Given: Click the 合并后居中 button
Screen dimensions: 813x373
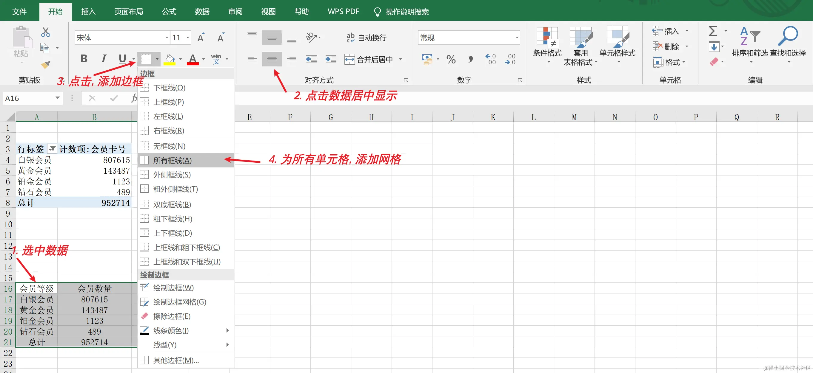Looking at the screenshot, I should tap(369, 59).
